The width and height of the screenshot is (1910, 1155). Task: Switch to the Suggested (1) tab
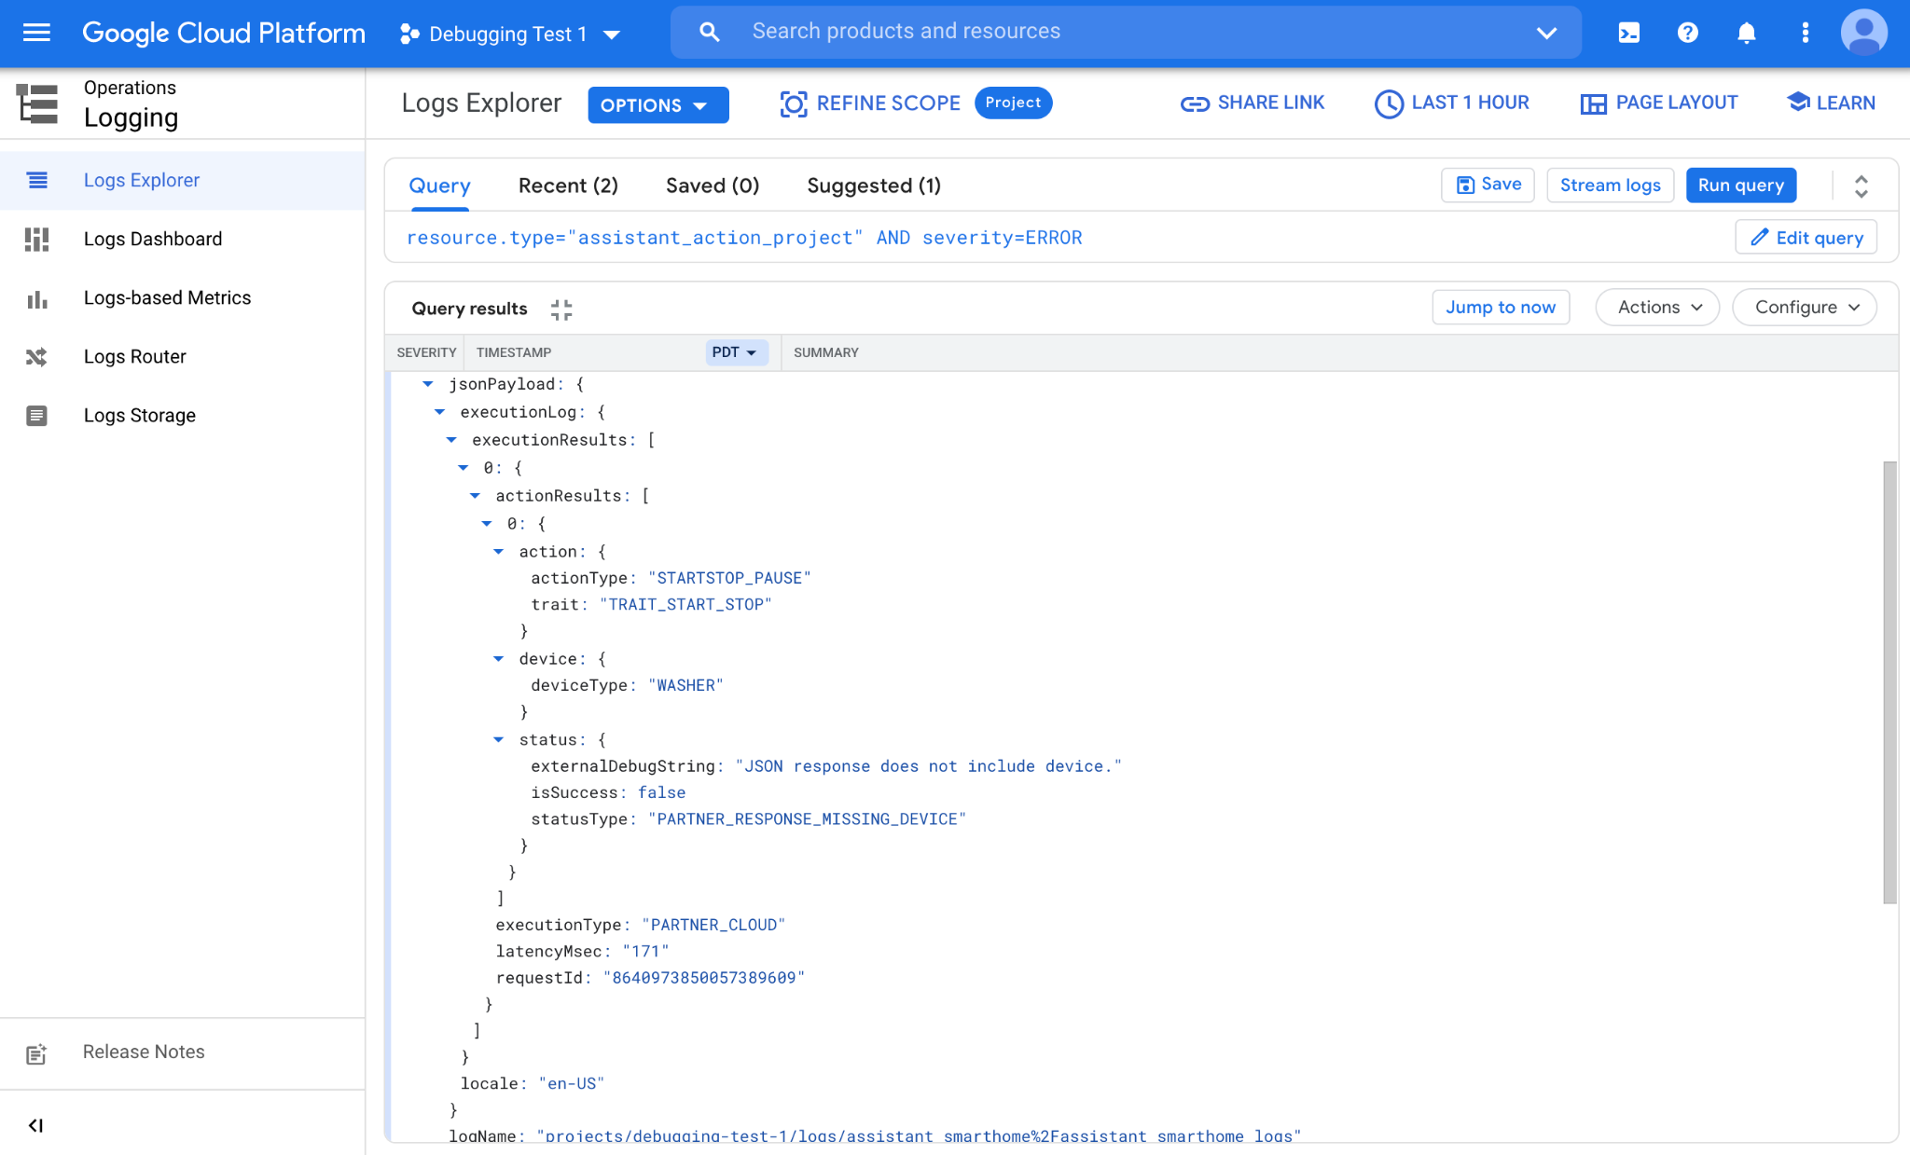tap(873, 186)
